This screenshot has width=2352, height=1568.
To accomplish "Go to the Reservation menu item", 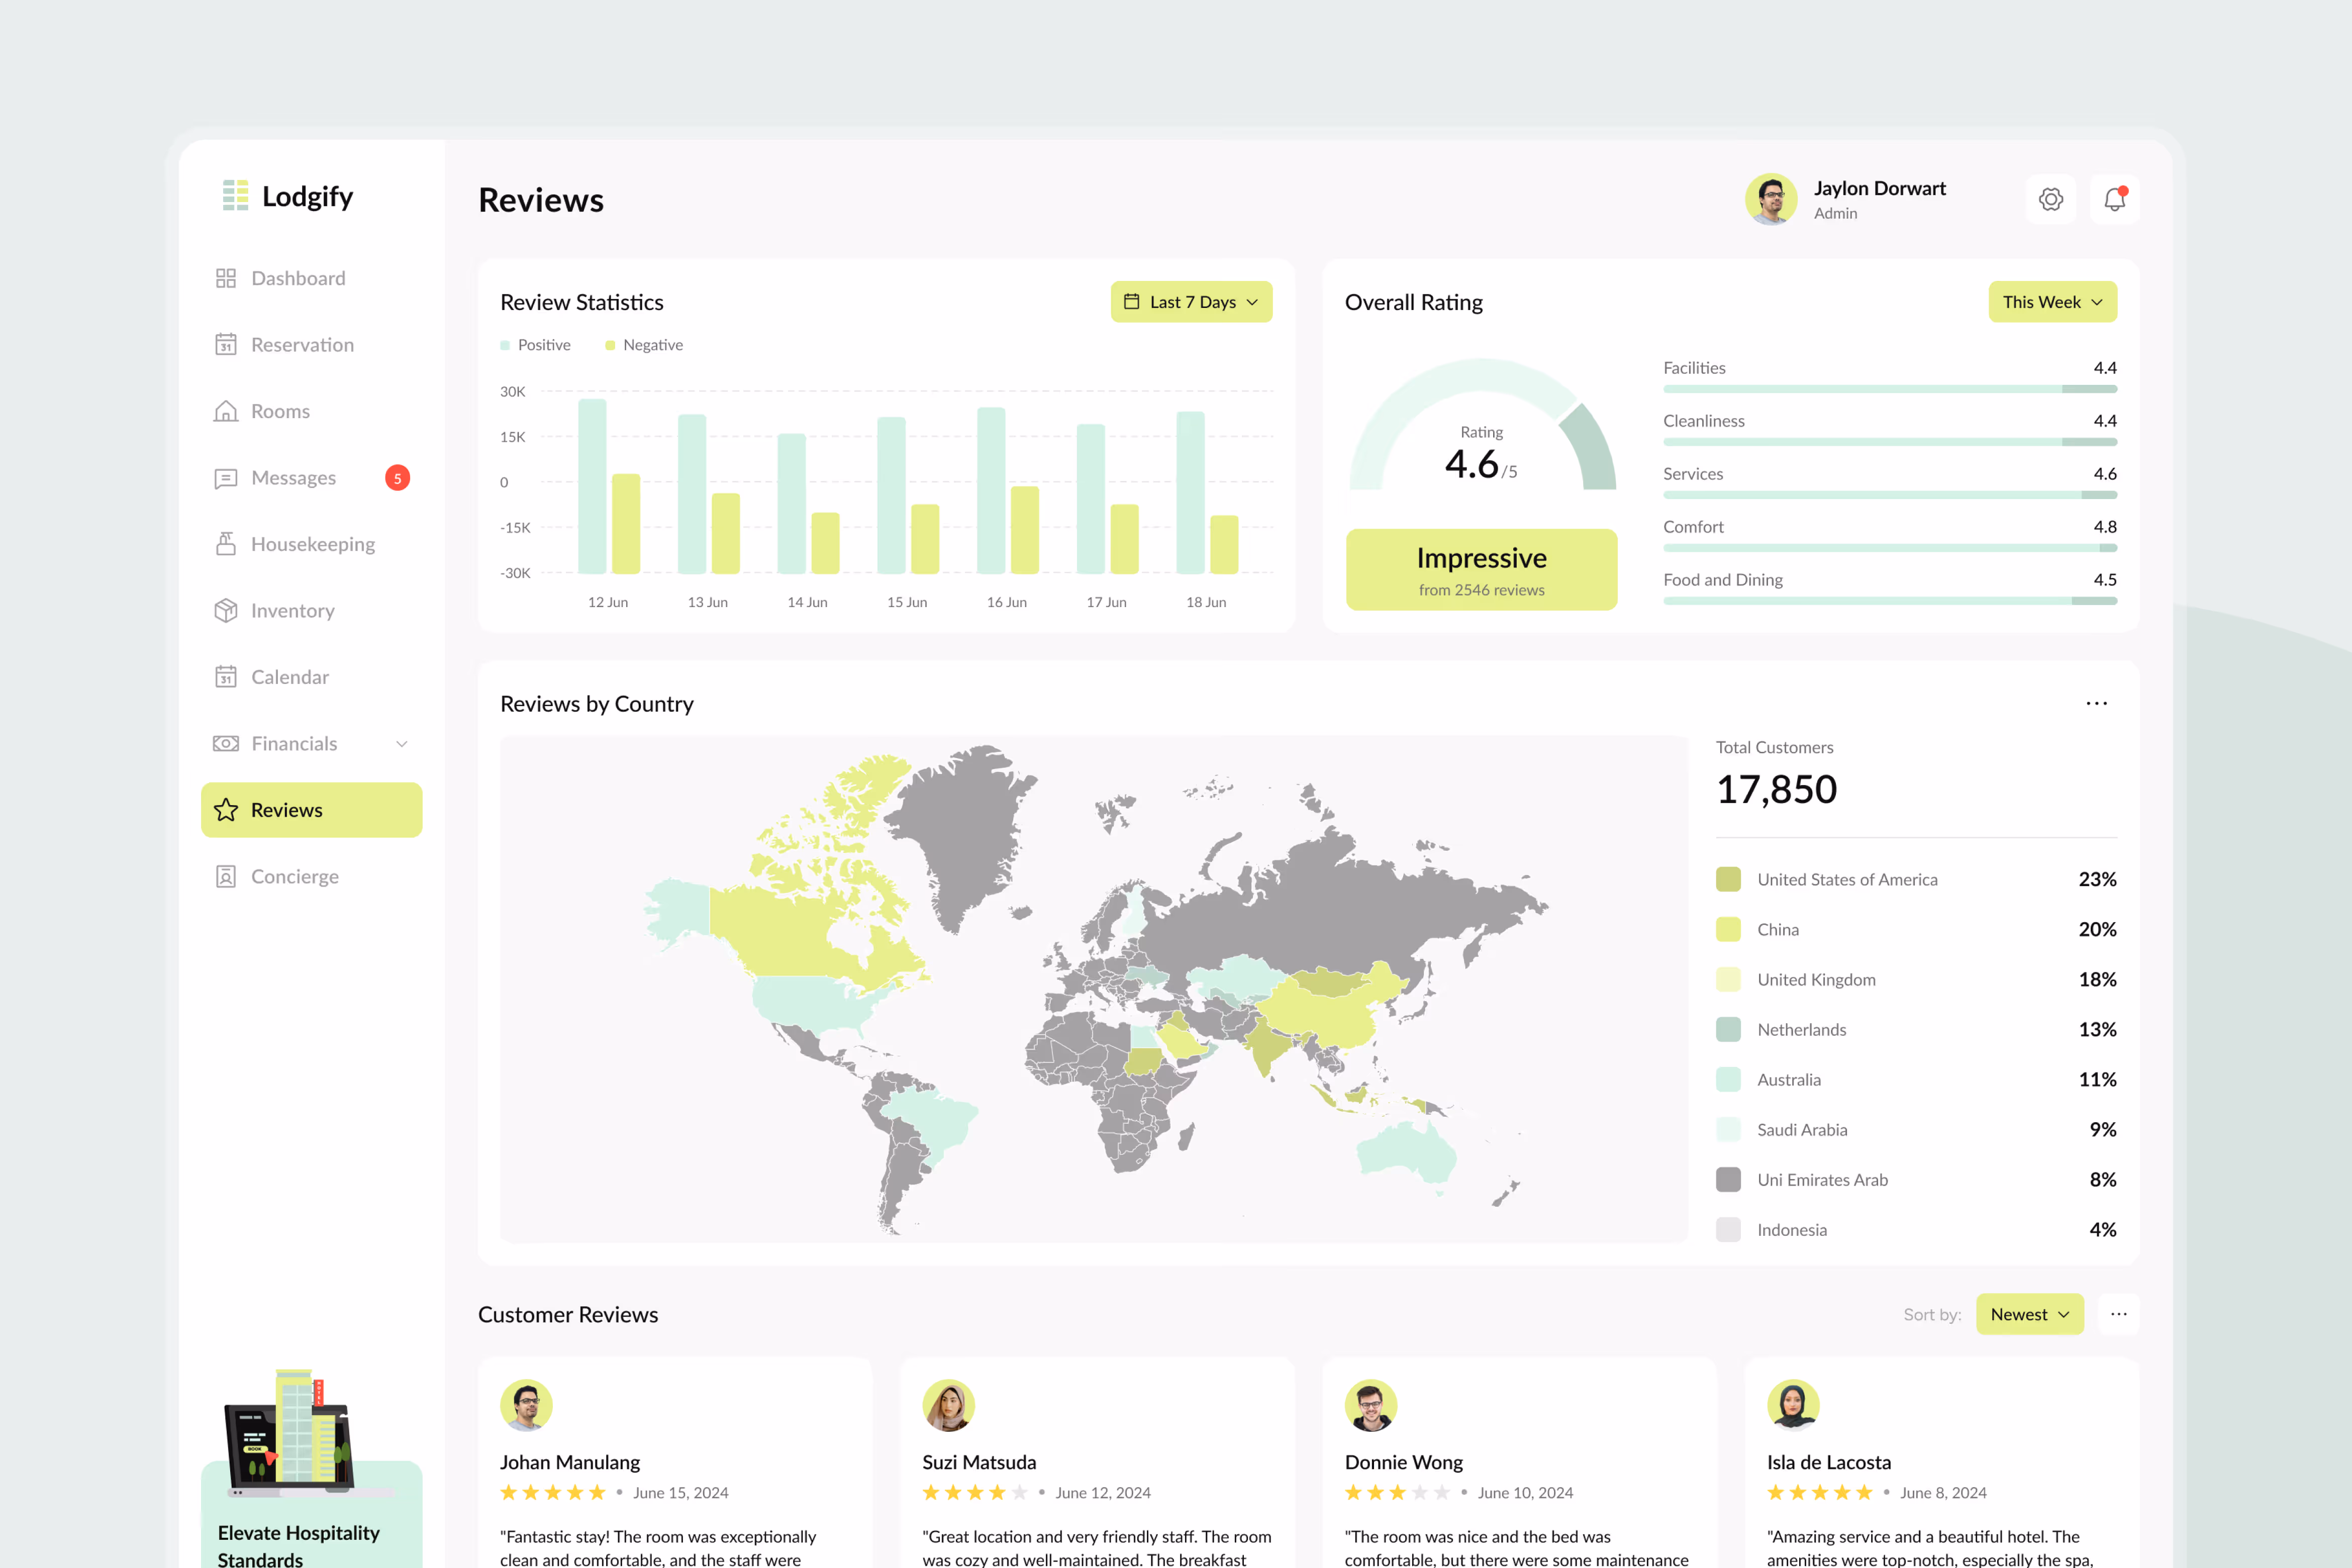I will click(302, 345).
